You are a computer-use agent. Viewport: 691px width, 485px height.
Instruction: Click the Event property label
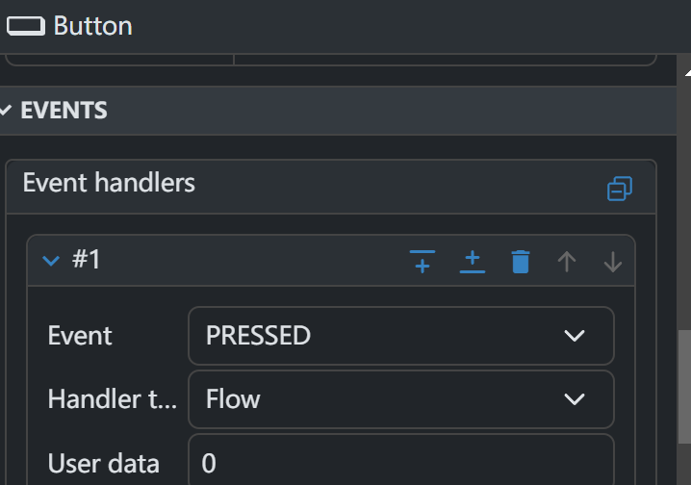(80, 336)
